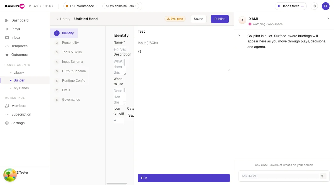This screenshot has height=185, width=334.
Task: Click the Settings gear icon
Action: pyautogui.click(x=7, y=123)
